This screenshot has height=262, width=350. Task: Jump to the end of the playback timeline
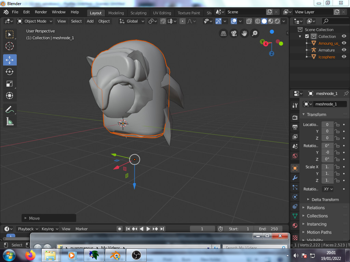point(162,229)
